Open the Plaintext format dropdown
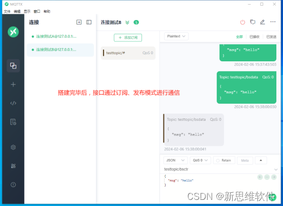The height and width of the screenshot is (206, 283). [x=176, y=36]
